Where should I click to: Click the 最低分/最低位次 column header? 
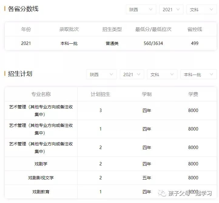153,29
